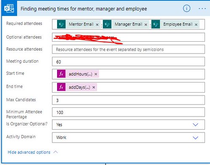210x165 pixels.
Task: Remove the addDays expression token
Action: [94, 87]
